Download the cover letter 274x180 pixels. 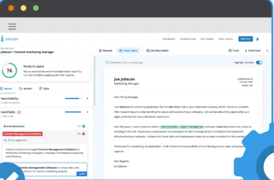pos(253,51)
